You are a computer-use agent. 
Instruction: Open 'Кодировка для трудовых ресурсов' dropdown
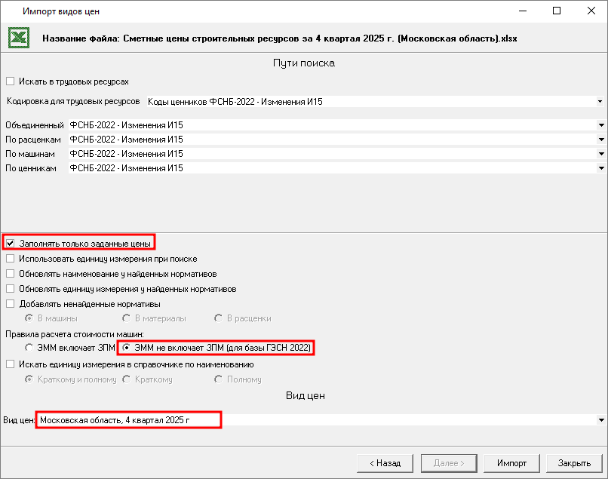(600, 102)
